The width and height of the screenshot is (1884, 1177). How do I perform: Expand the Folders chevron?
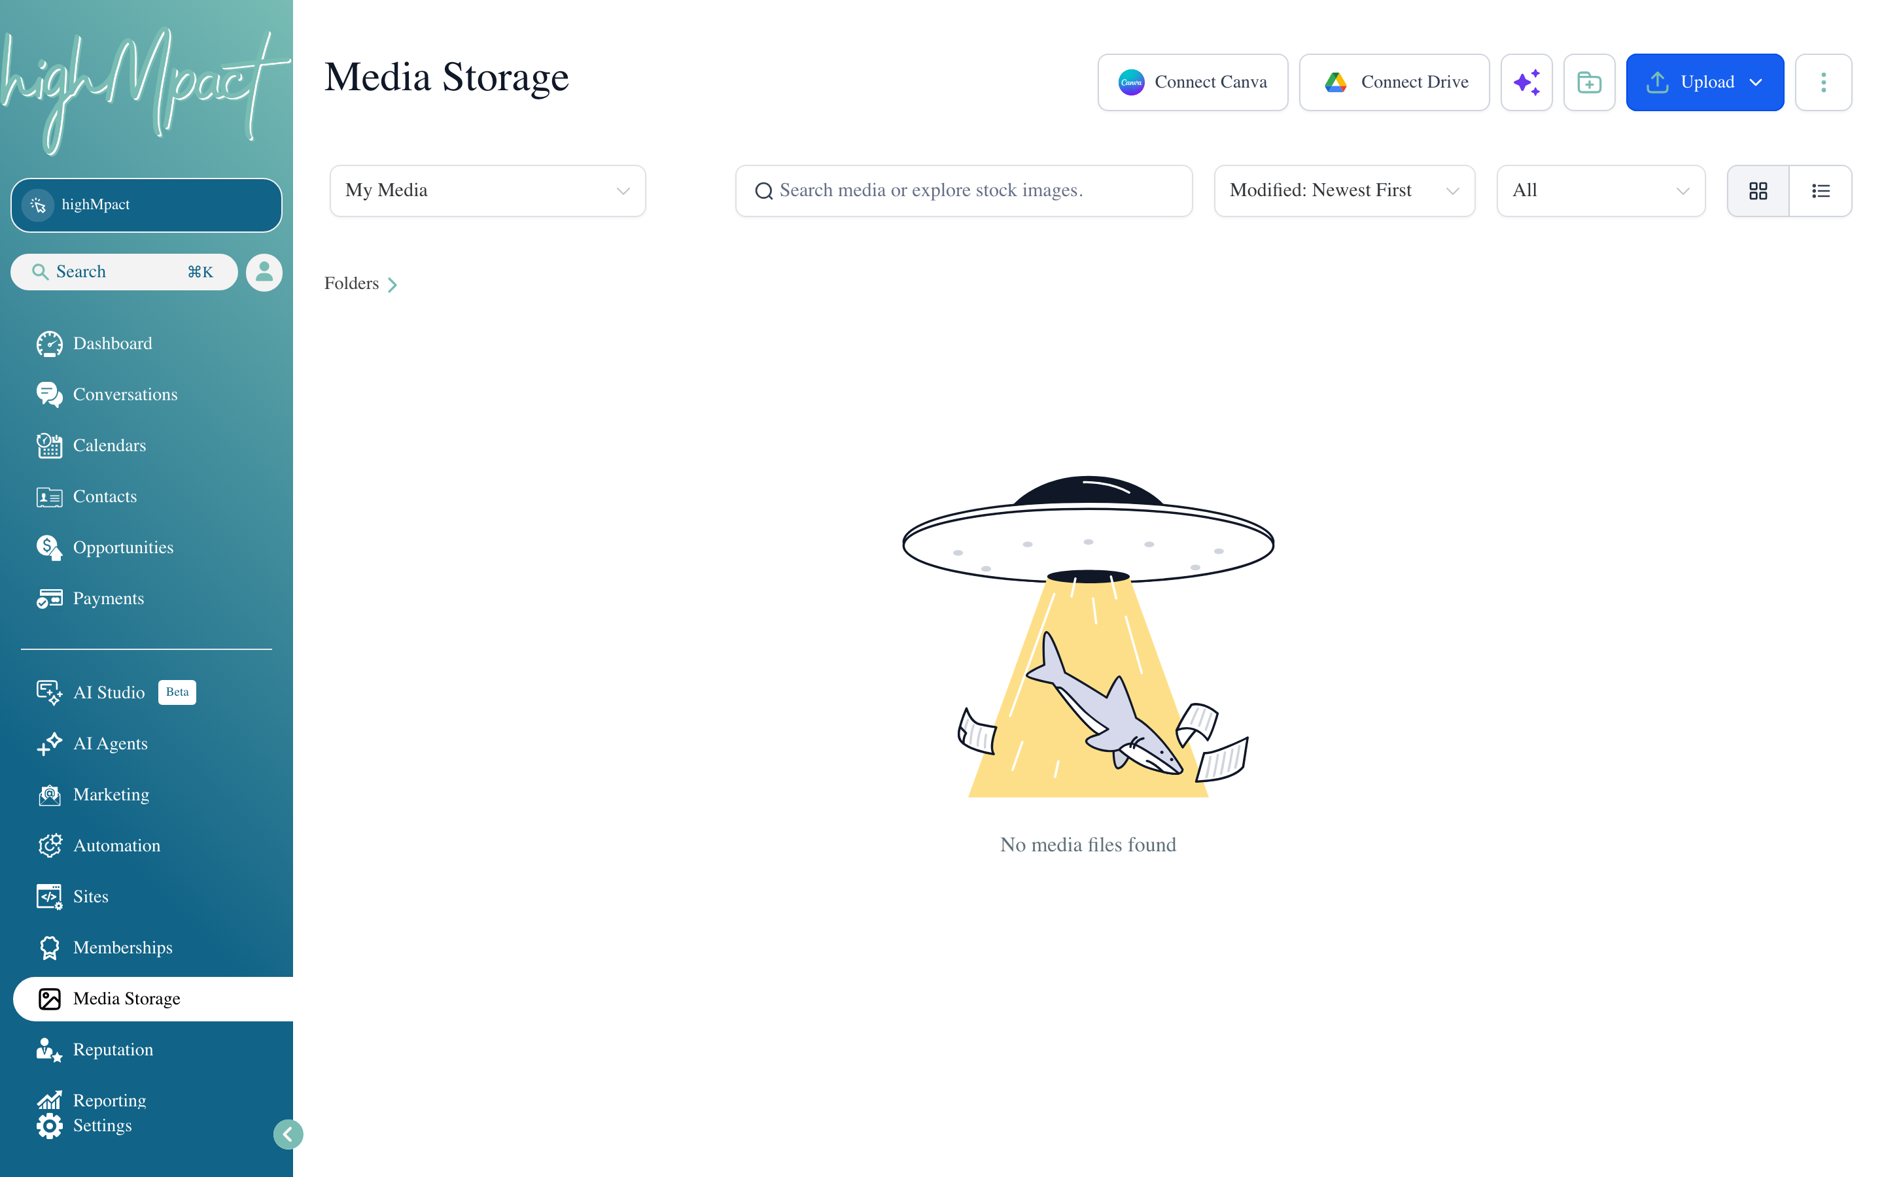click(x=392, y=285)
